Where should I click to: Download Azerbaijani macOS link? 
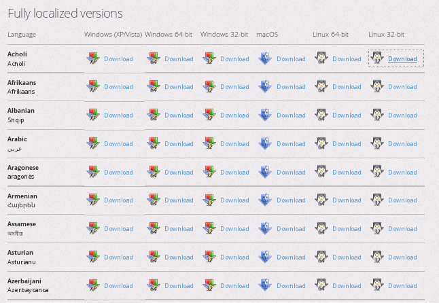tap(291, 286)
